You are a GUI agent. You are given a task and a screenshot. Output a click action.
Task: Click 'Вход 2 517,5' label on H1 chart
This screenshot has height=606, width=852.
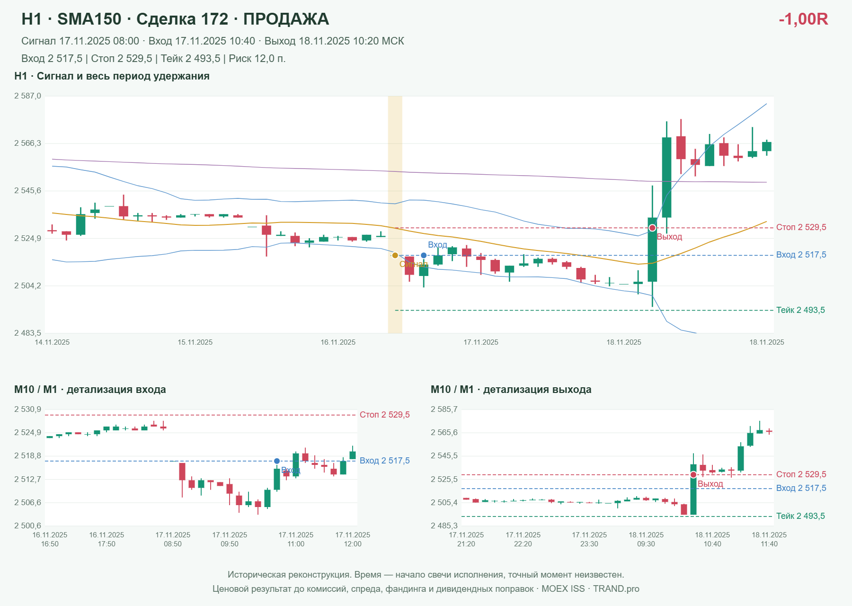point(801,255)
